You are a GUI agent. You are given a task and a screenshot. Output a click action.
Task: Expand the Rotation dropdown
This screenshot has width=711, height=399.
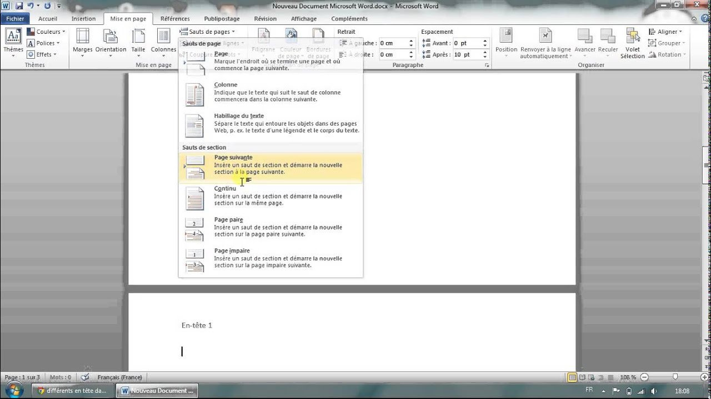(667, 54)
